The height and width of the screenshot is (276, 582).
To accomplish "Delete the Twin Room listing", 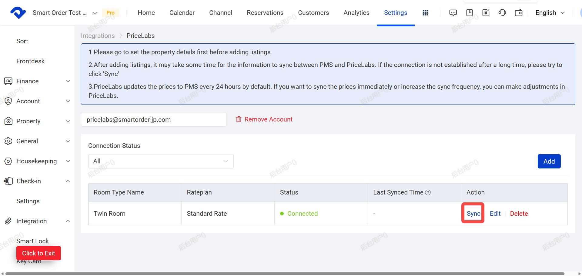I will tap(519, 214).
